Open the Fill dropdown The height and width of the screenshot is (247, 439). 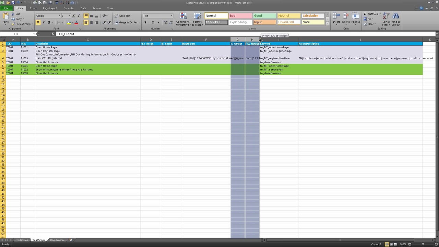coord(368,19)
